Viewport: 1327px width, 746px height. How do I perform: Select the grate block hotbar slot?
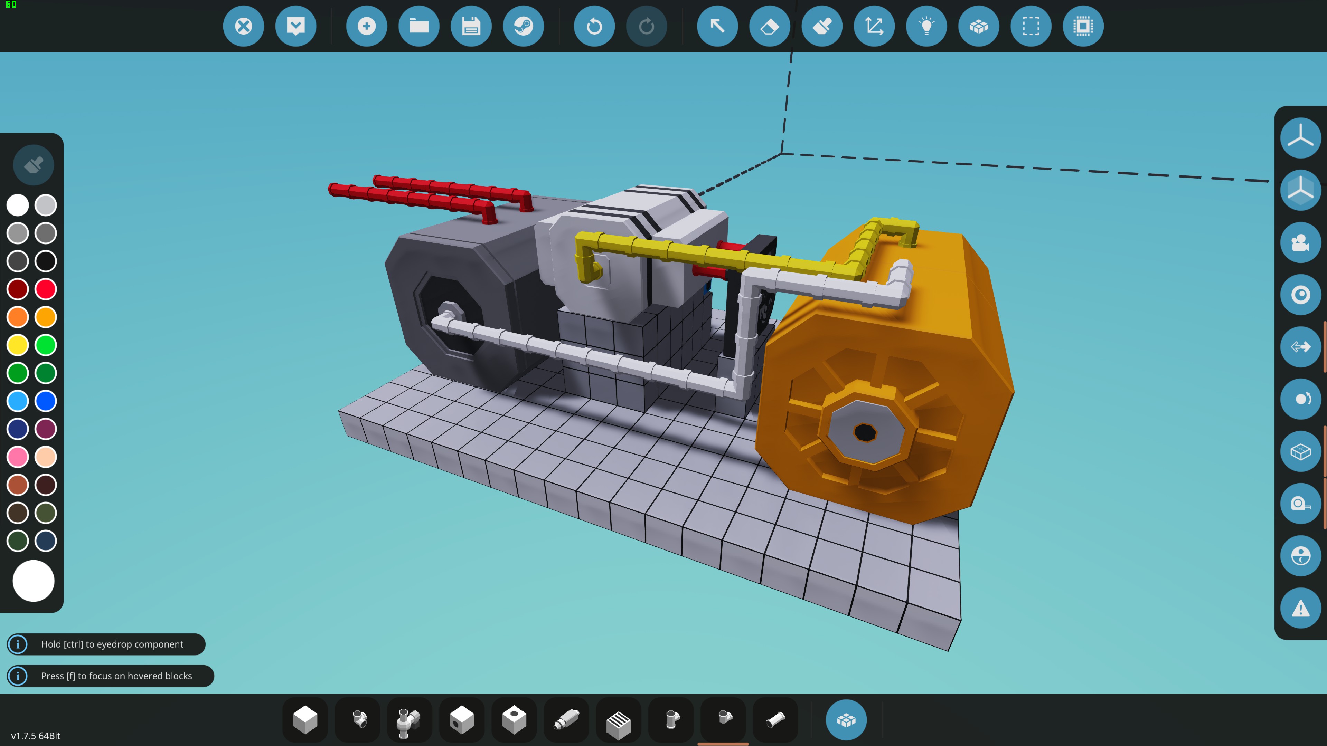coord(619,720)
